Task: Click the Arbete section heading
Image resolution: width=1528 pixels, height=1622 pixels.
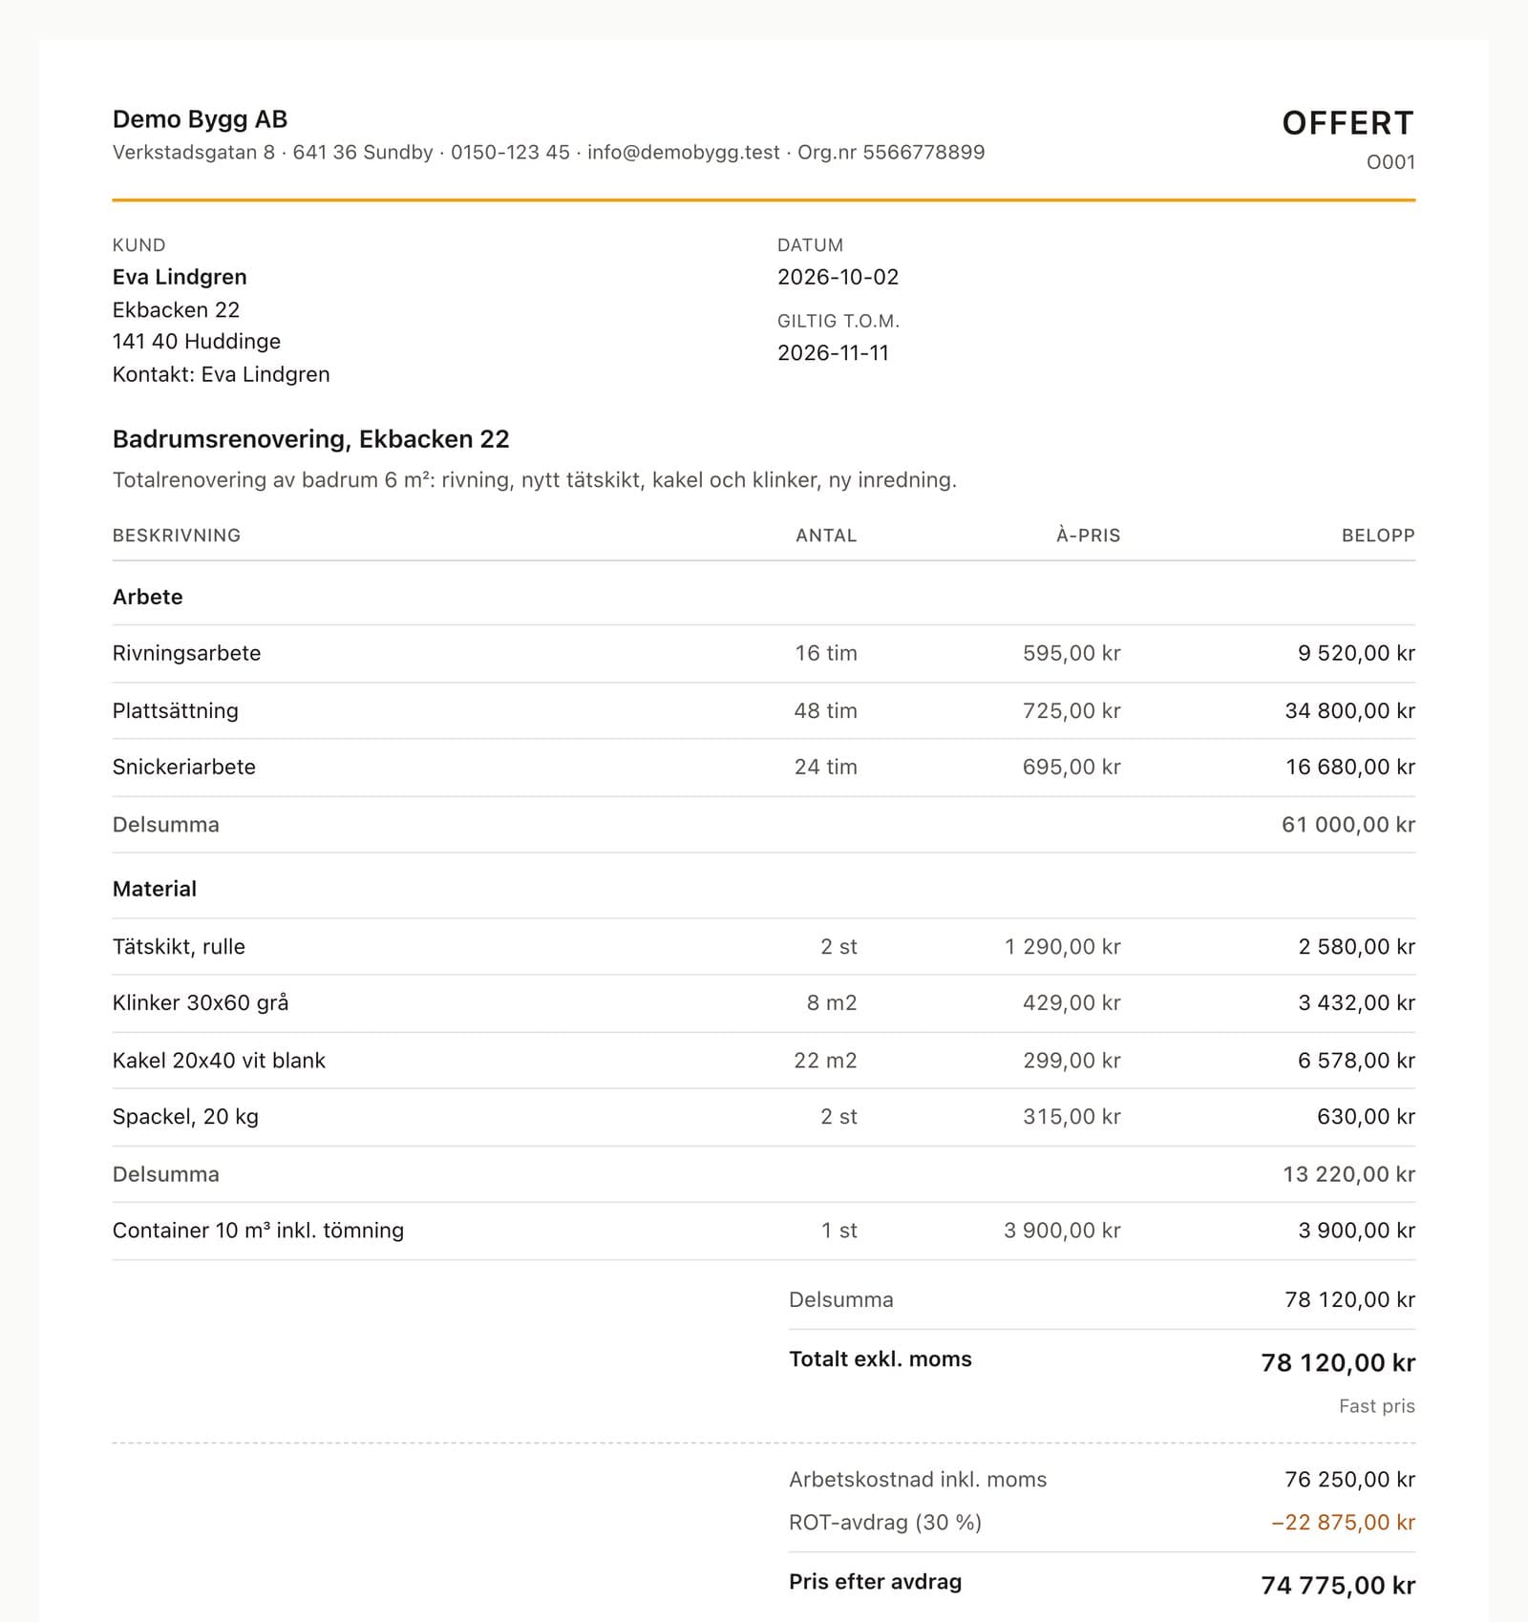Action: point(147,597)
